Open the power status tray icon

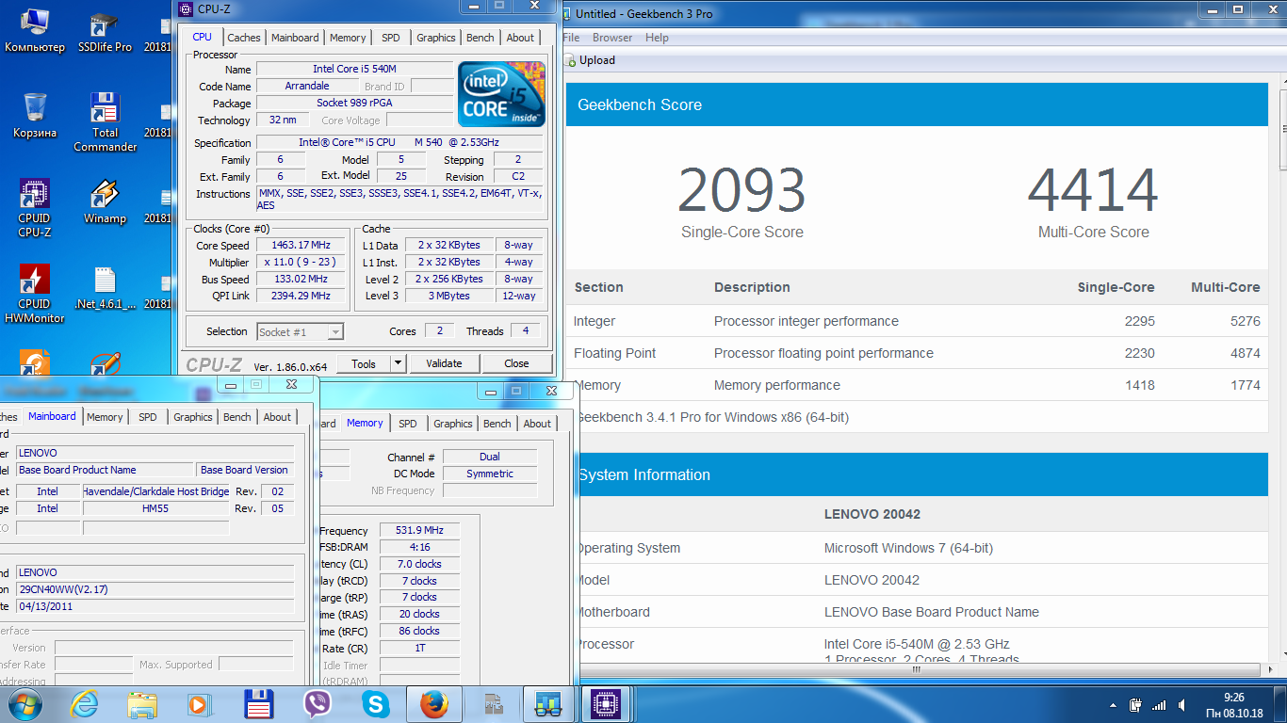(1136, 705)
